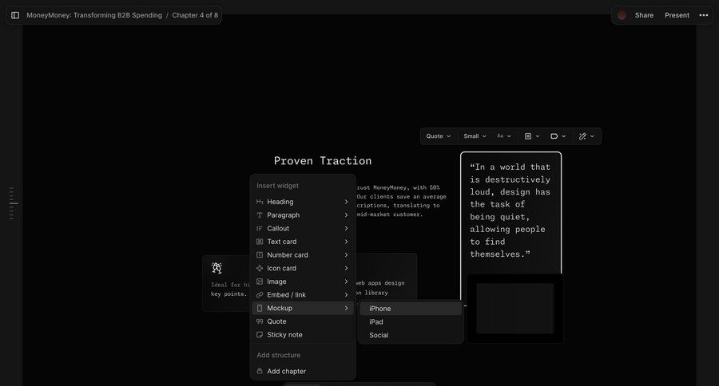
Task: Open the Aa font style dropdown
Action: 503,136
